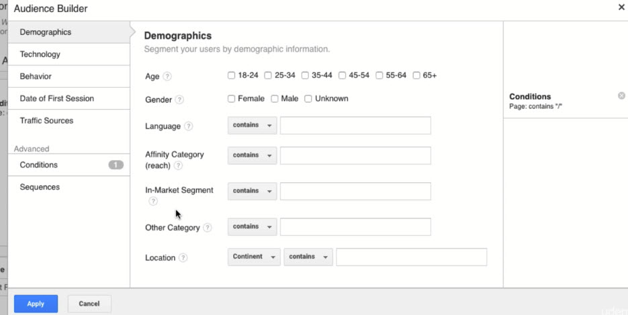
Task: Close the Audience Builder dialog
Action: point(621,7)
